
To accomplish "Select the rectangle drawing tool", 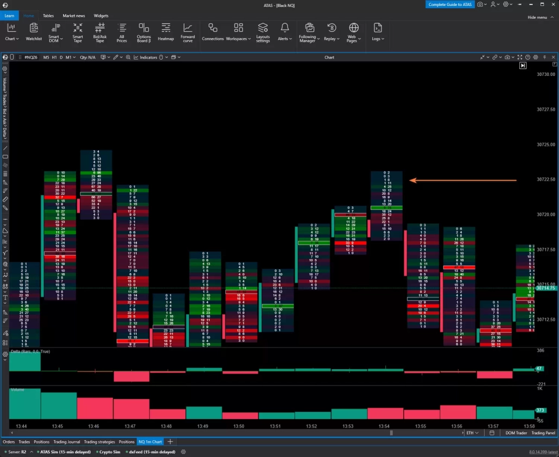I will (5, 157).
